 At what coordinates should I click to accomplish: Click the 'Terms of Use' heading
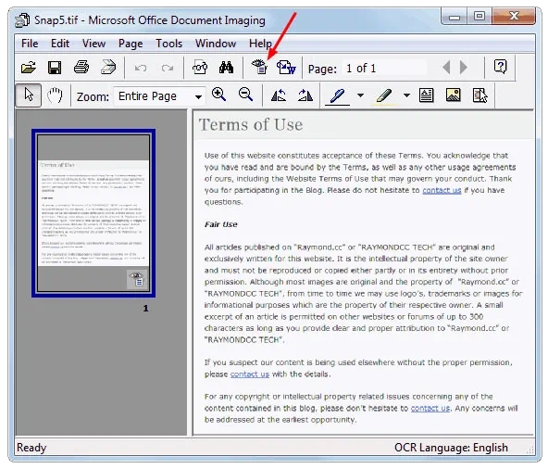tap(251, 124)
